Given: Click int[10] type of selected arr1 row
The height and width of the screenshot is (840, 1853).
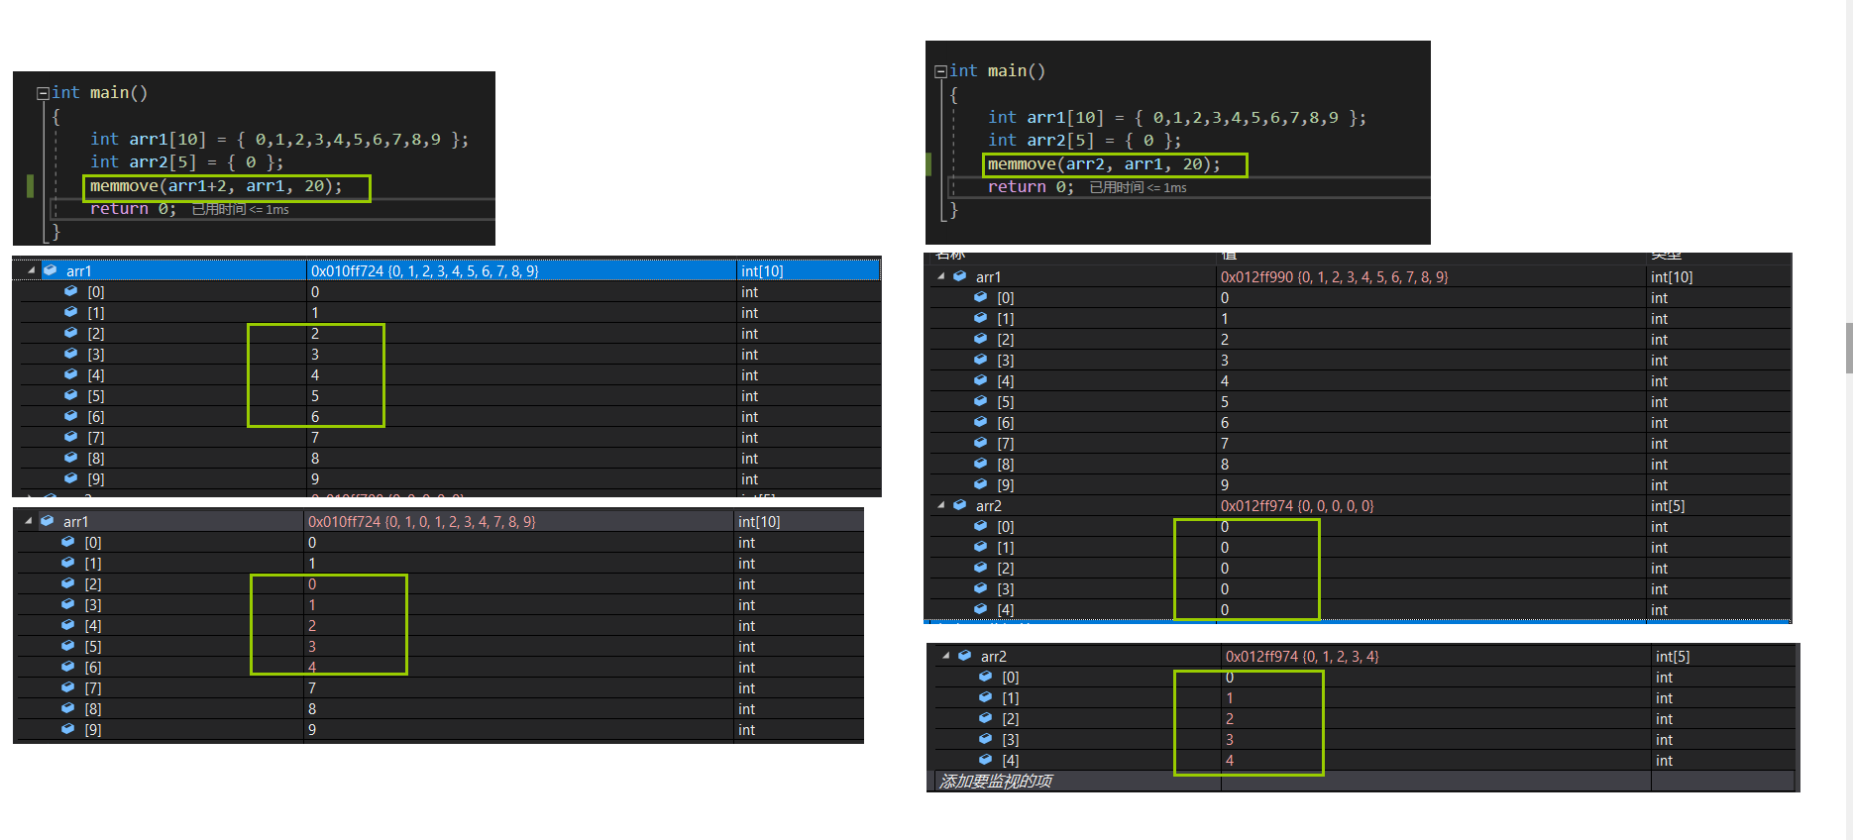Looking at the screenshot, I should point(762,270).
